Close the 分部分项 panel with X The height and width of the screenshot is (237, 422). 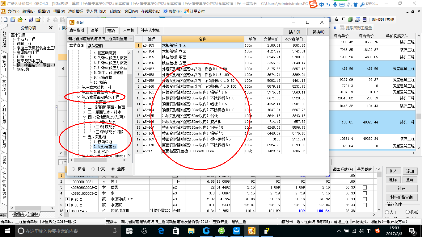click(51, 28)
